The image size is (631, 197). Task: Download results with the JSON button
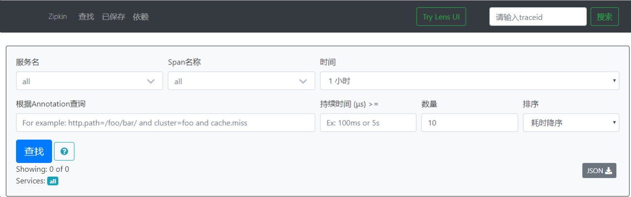(599, 171)
